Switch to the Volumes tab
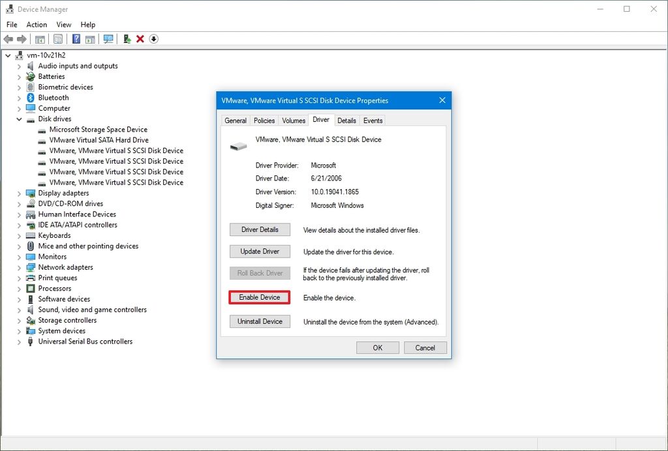This screenshot has height=451, width=668. [x=293, y=120]
